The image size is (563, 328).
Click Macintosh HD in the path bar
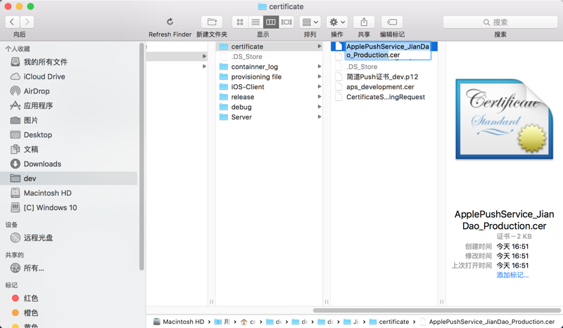(179, 322)
